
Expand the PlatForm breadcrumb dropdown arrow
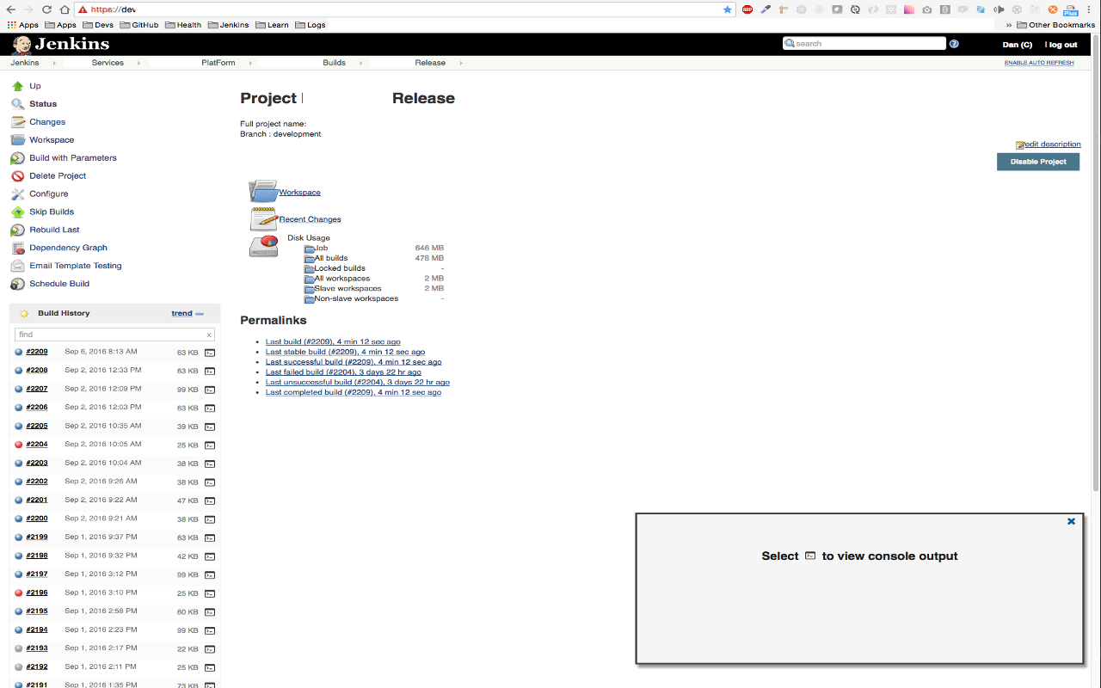(x=250, y=63)
